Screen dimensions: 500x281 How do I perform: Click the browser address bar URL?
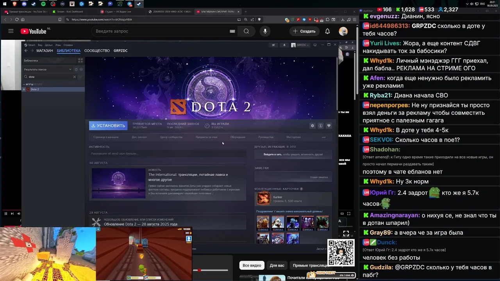[102, 20]
